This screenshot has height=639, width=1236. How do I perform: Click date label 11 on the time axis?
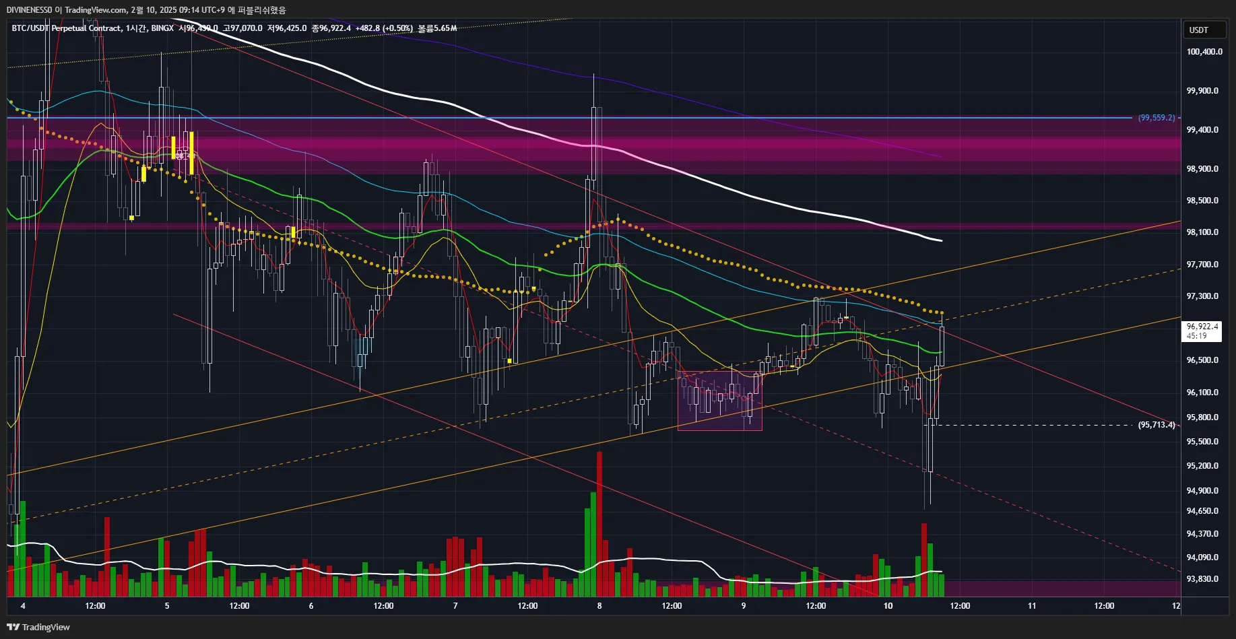1032,606
